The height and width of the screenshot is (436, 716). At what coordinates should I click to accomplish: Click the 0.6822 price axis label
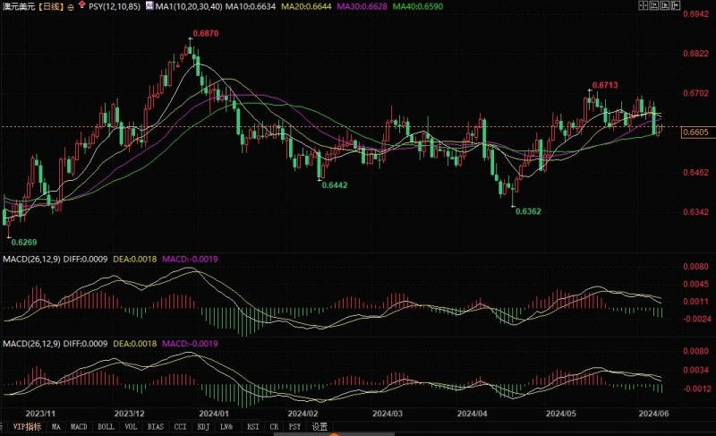tap(696, 54)
